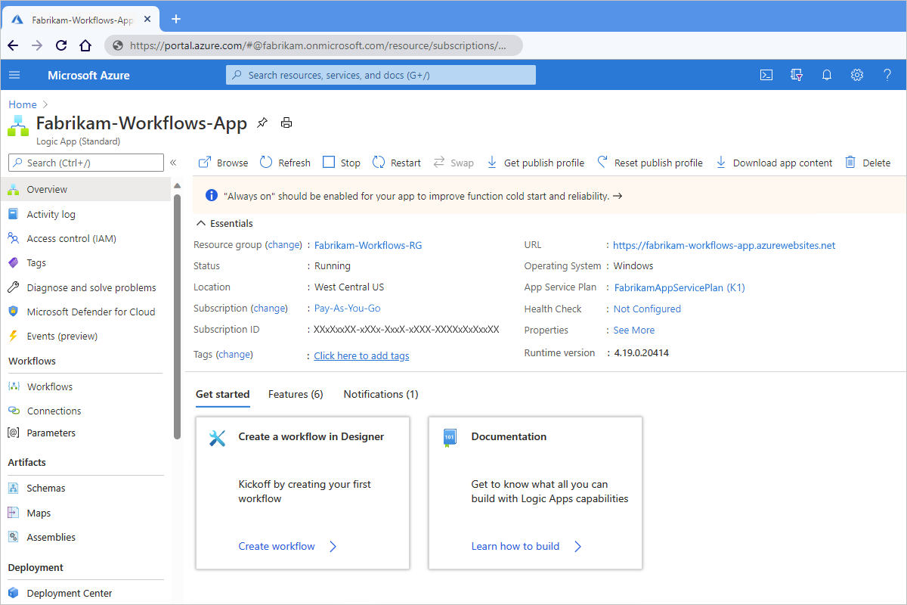Collapse the left sidebar with the double chevron
Viewport: 907px width, 605px height.
point(173,162)
